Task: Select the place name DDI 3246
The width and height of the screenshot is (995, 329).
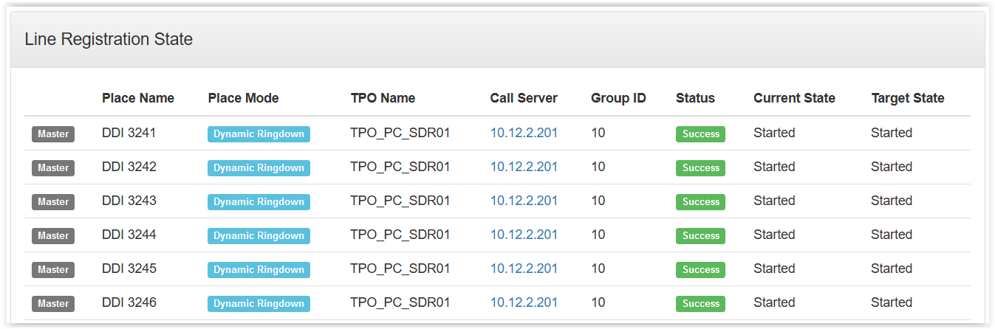Action: [129, 302]
